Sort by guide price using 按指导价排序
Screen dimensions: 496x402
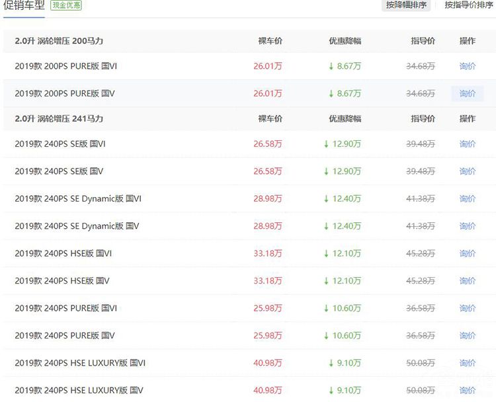(469, 5)
